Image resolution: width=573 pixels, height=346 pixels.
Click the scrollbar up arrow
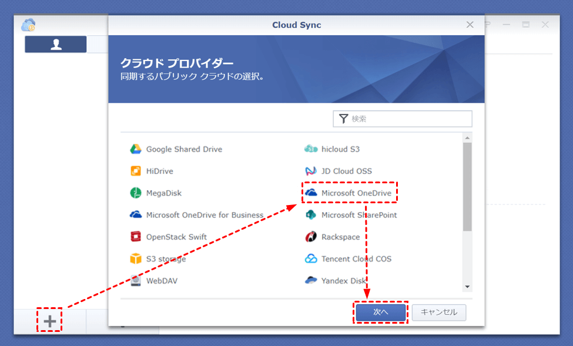467,137
